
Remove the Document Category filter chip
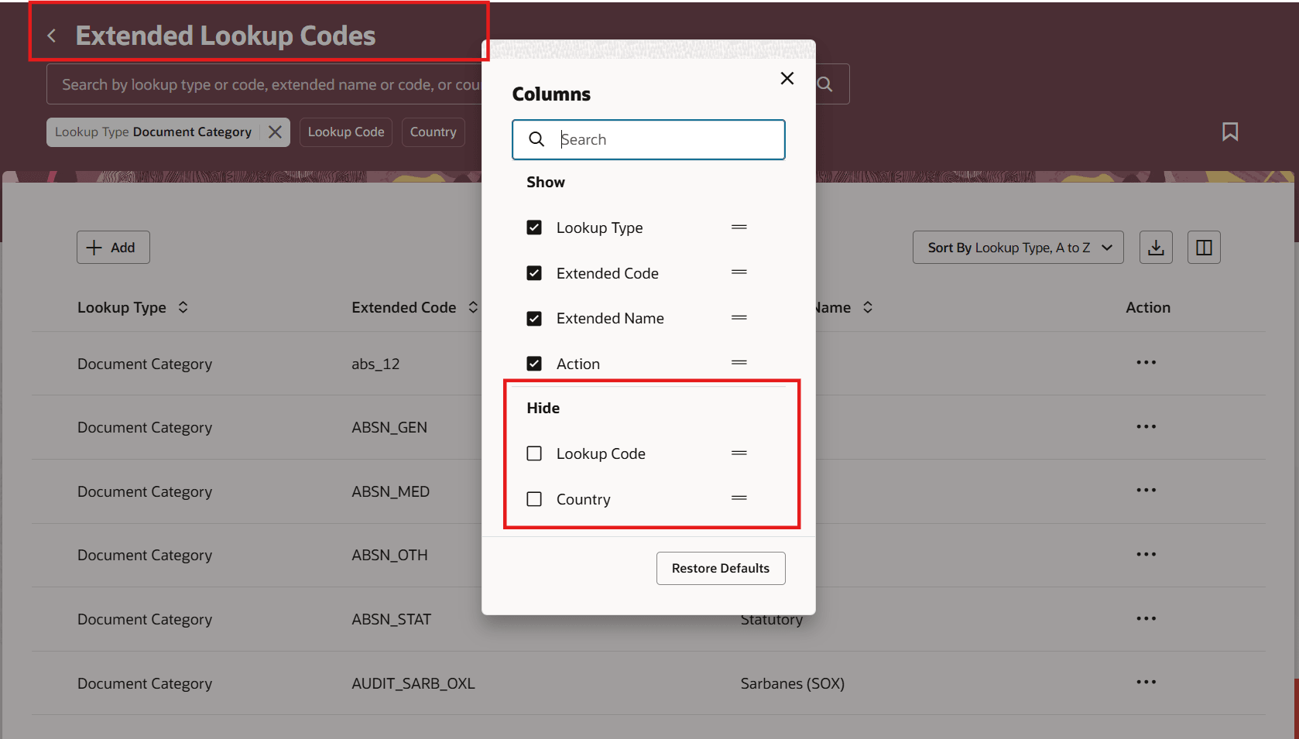[275, 132]
